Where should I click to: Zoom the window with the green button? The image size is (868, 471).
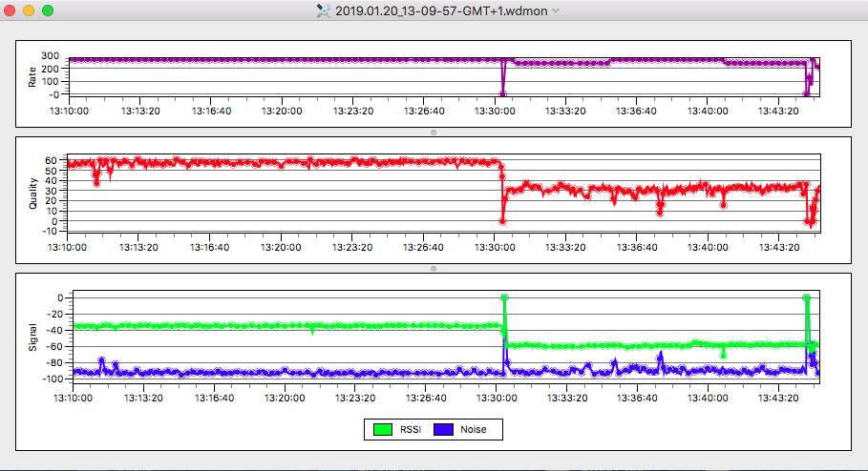pyautogui.click(x=48, y=10)
